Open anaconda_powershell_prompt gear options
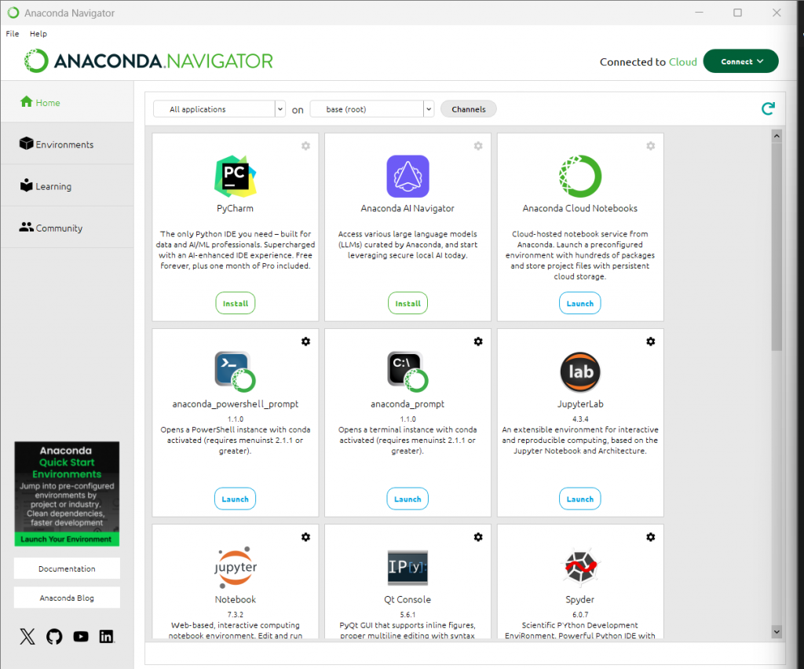 [x=305, y=342]
